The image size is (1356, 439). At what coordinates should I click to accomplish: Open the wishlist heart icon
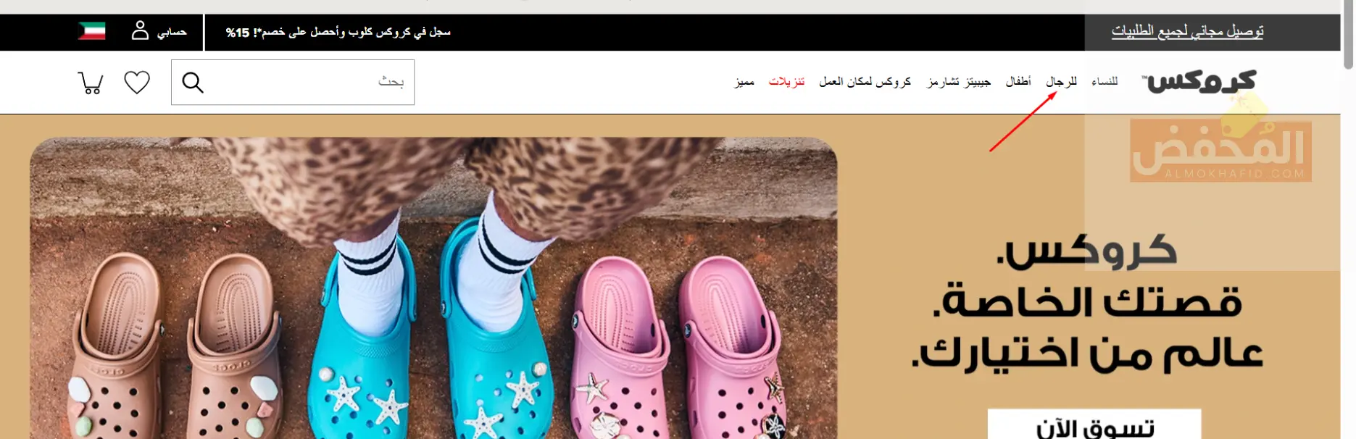137,83
